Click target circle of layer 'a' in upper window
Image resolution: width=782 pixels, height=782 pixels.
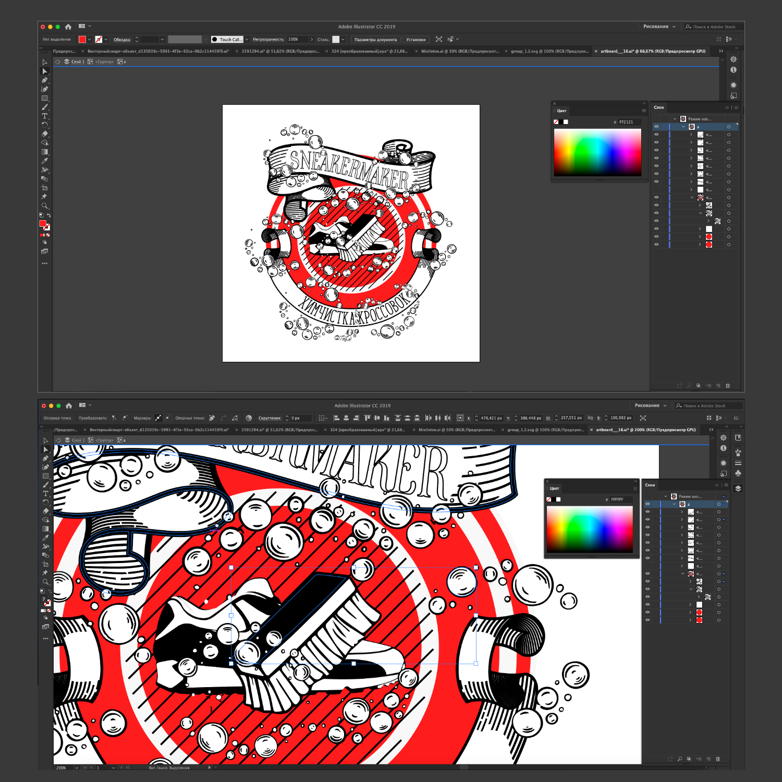click(729, 127)
